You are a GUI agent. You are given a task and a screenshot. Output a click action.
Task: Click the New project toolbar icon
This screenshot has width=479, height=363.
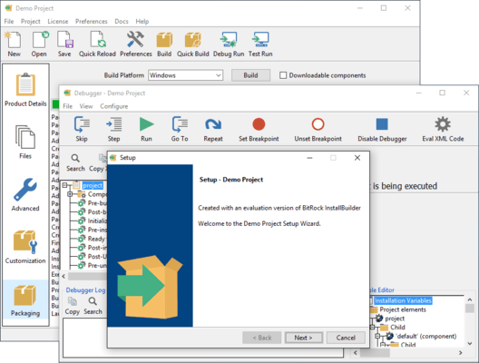[x=14, y=40]
